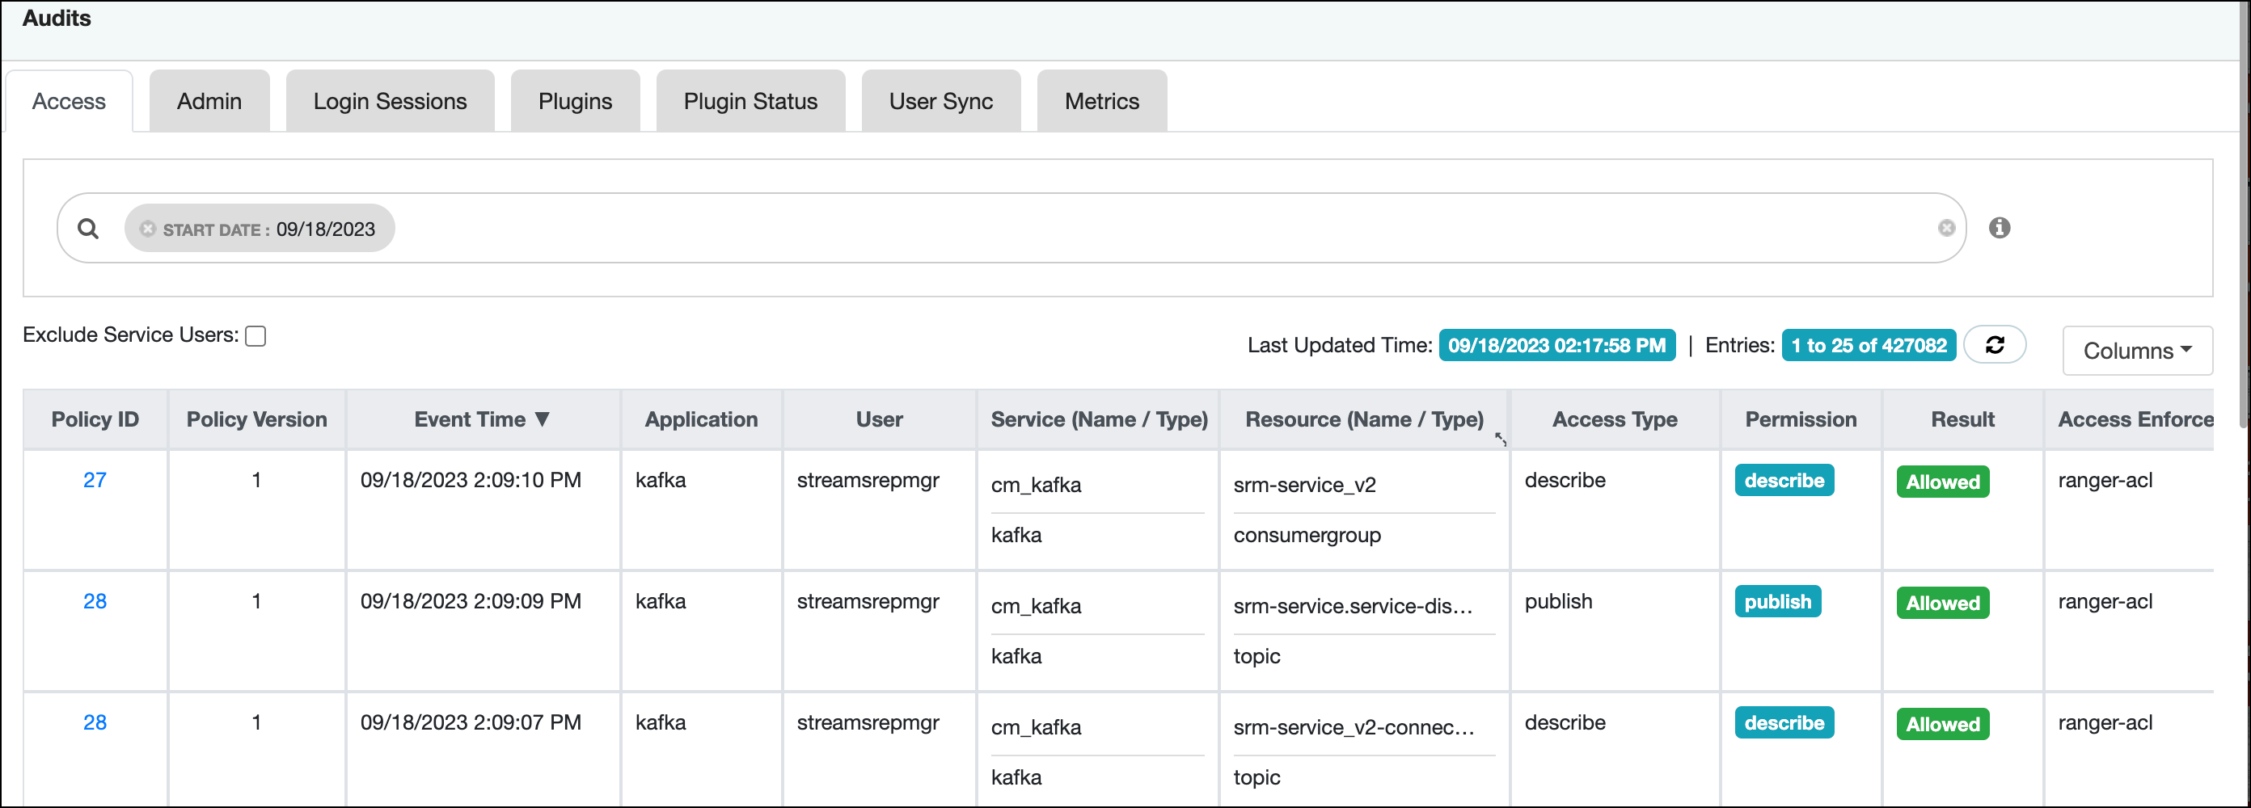
Task: Click the publish permission badge
Action: [1777, 601]
